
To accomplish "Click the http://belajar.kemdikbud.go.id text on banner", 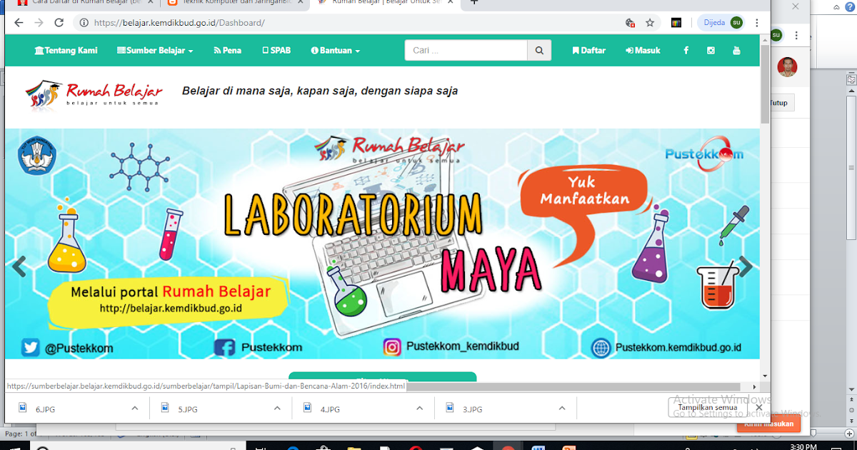I will [x=171, y=308].
